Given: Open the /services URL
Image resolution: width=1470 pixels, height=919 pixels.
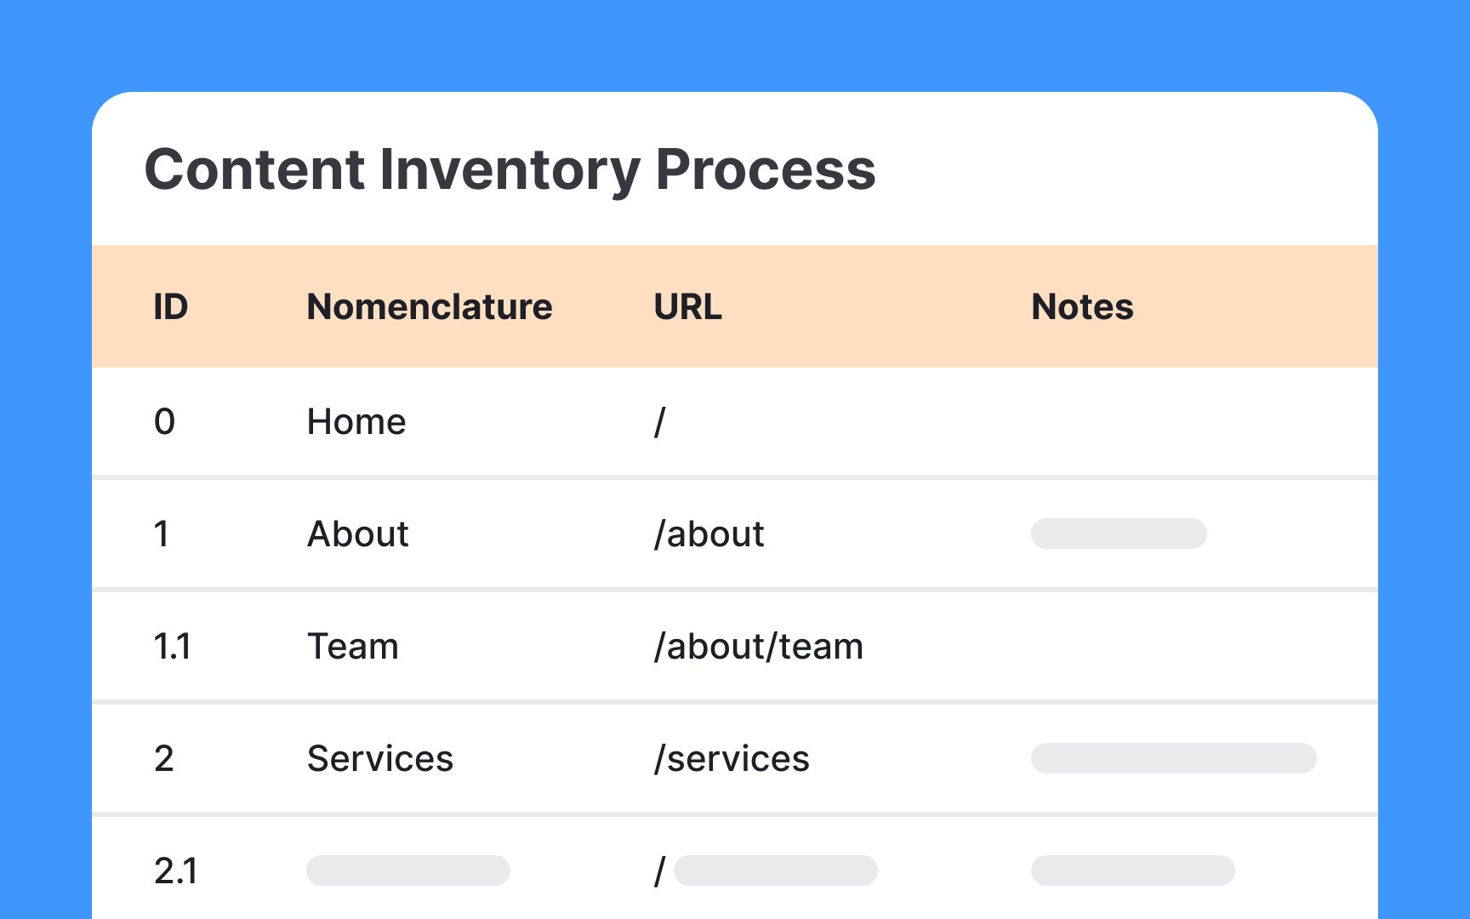Looking at the screenshot, I should (732, 759).
